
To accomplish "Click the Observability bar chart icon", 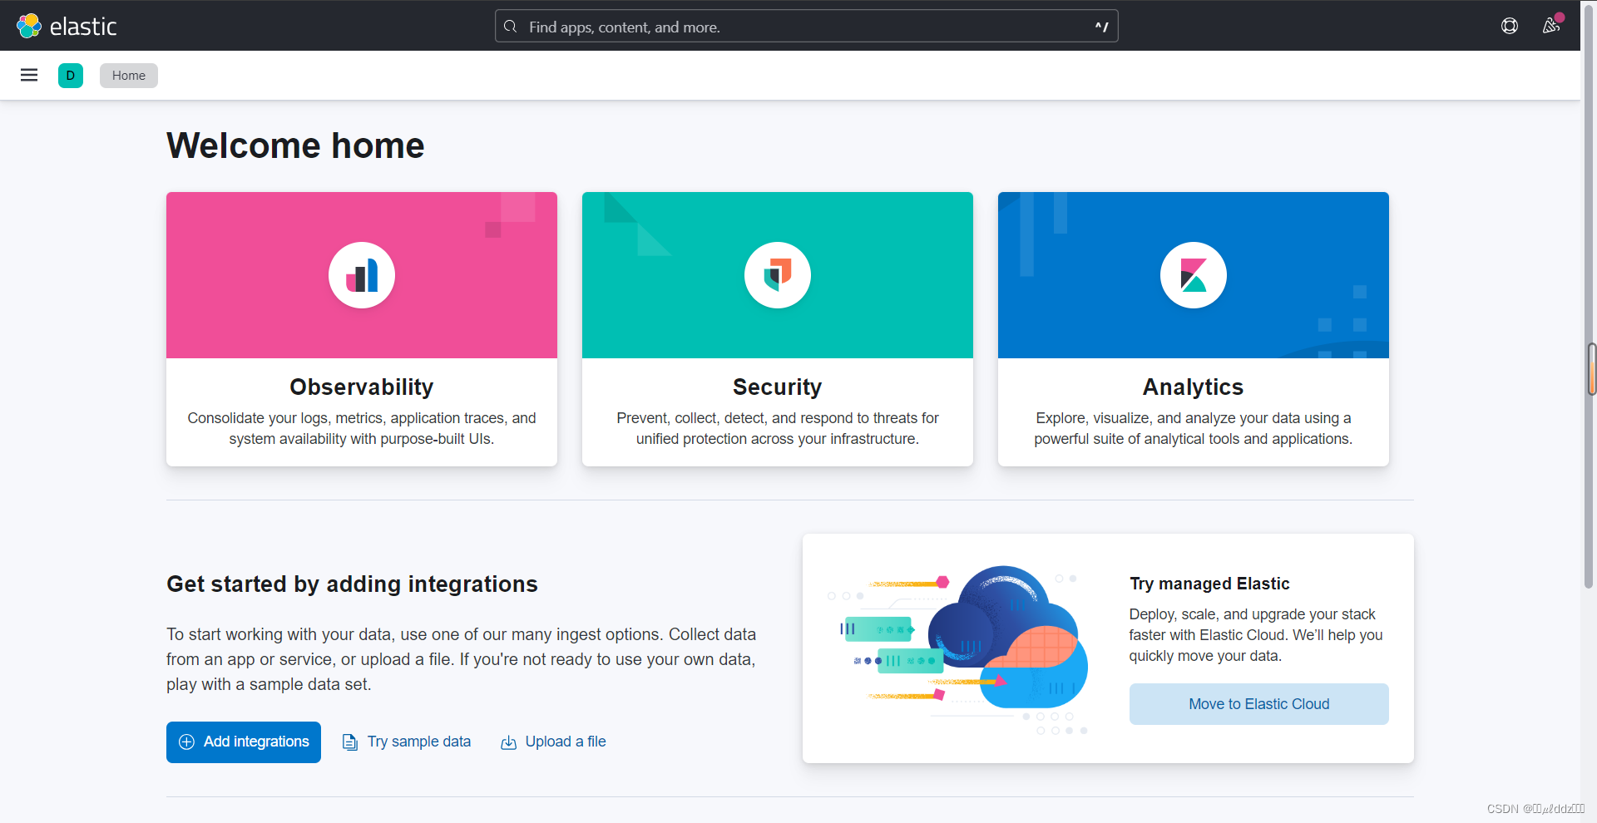I will (362, 275).
